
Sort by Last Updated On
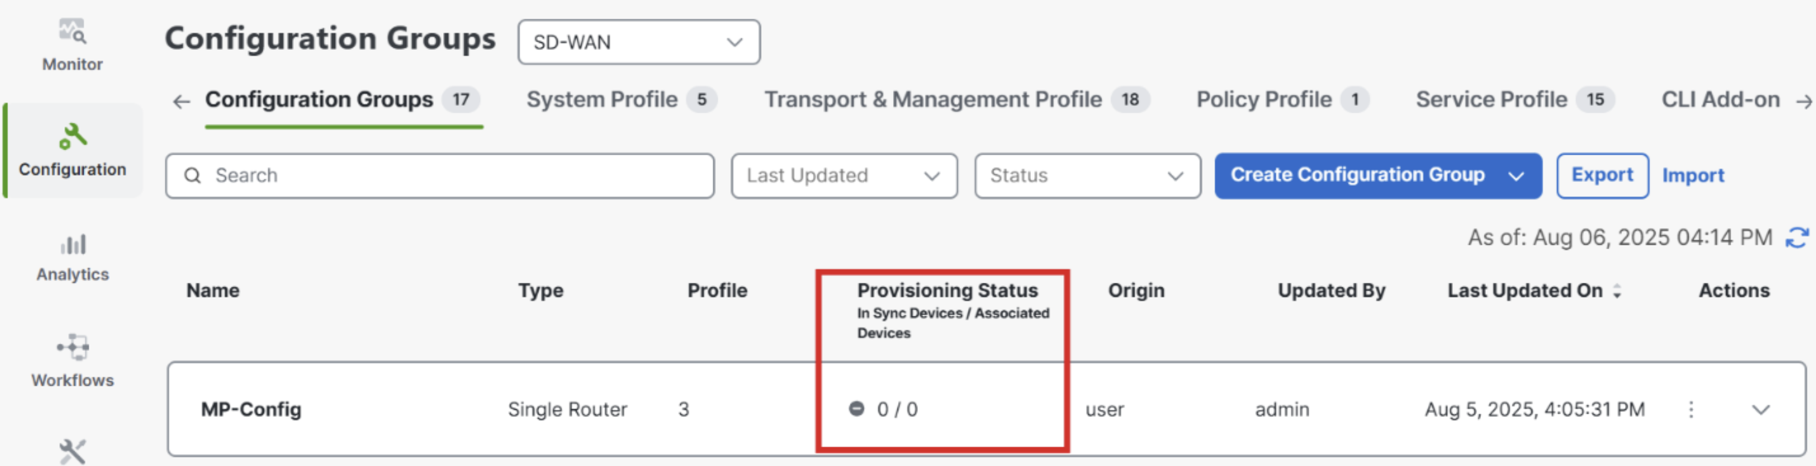(x=1617, y=291)
